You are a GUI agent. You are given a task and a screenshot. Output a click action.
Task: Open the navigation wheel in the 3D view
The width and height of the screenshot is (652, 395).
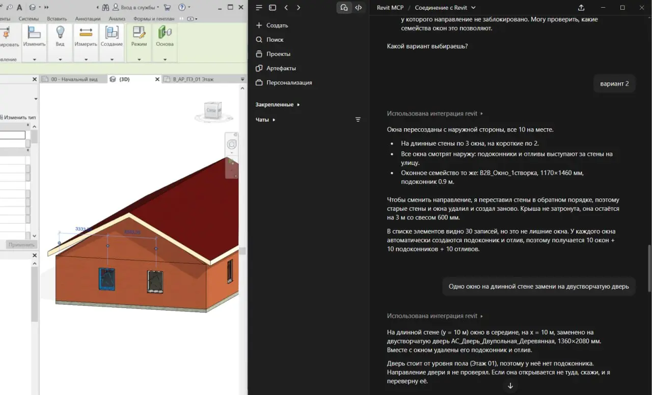click(x=232, y=145)
